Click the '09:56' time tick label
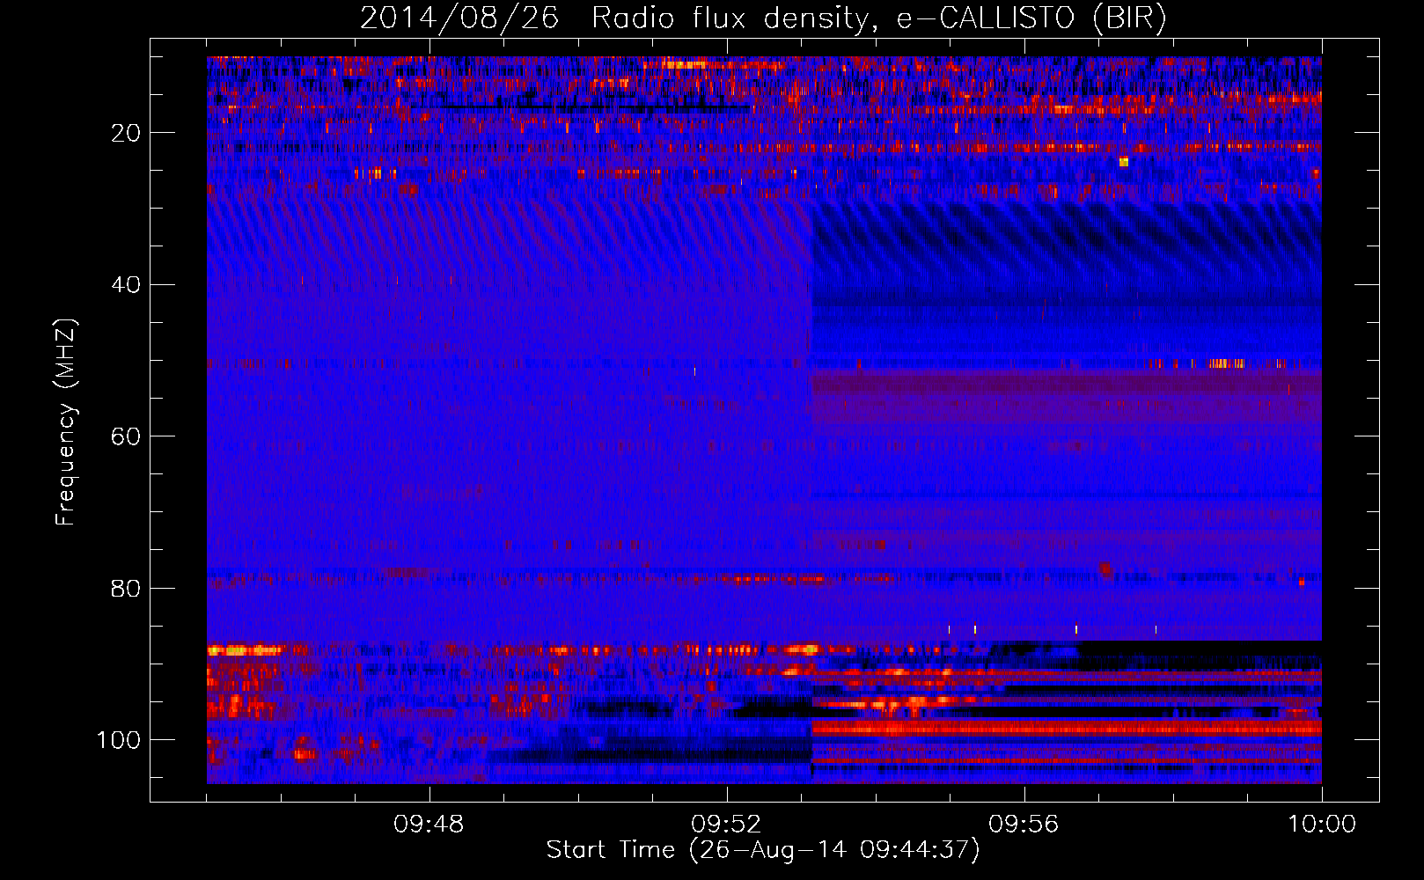The height and width of the screenshot is (880, 1424). [x=1024, y=825]
